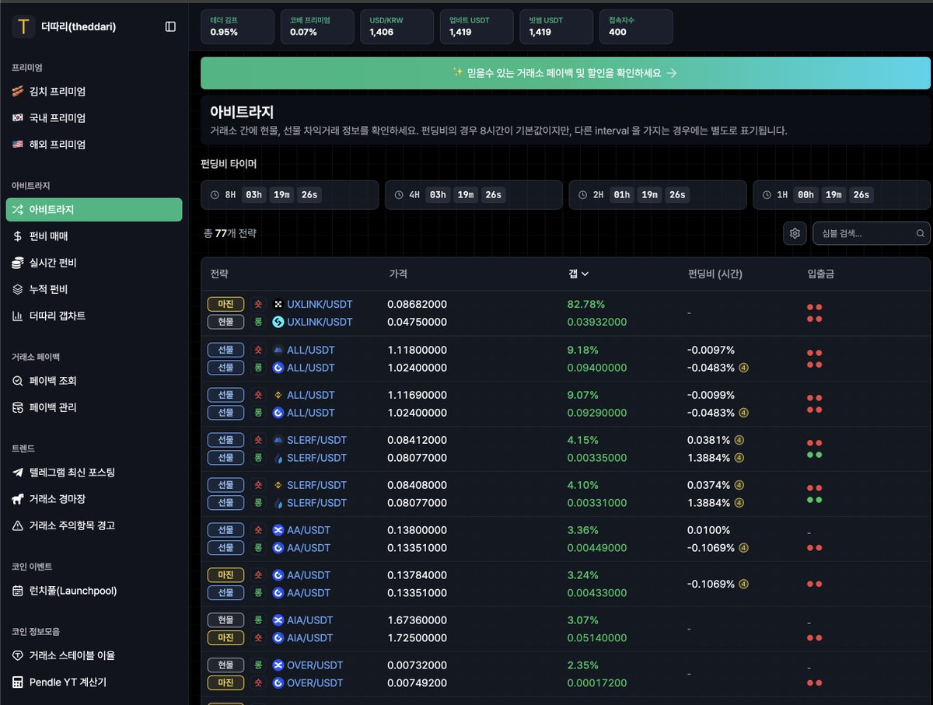Click the 거래소 주의항목 경고 warning icon
The image size is (933, 705).
click(x=17, y=525)
